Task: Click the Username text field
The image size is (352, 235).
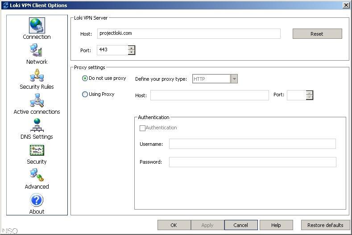Action: point(253,144)
